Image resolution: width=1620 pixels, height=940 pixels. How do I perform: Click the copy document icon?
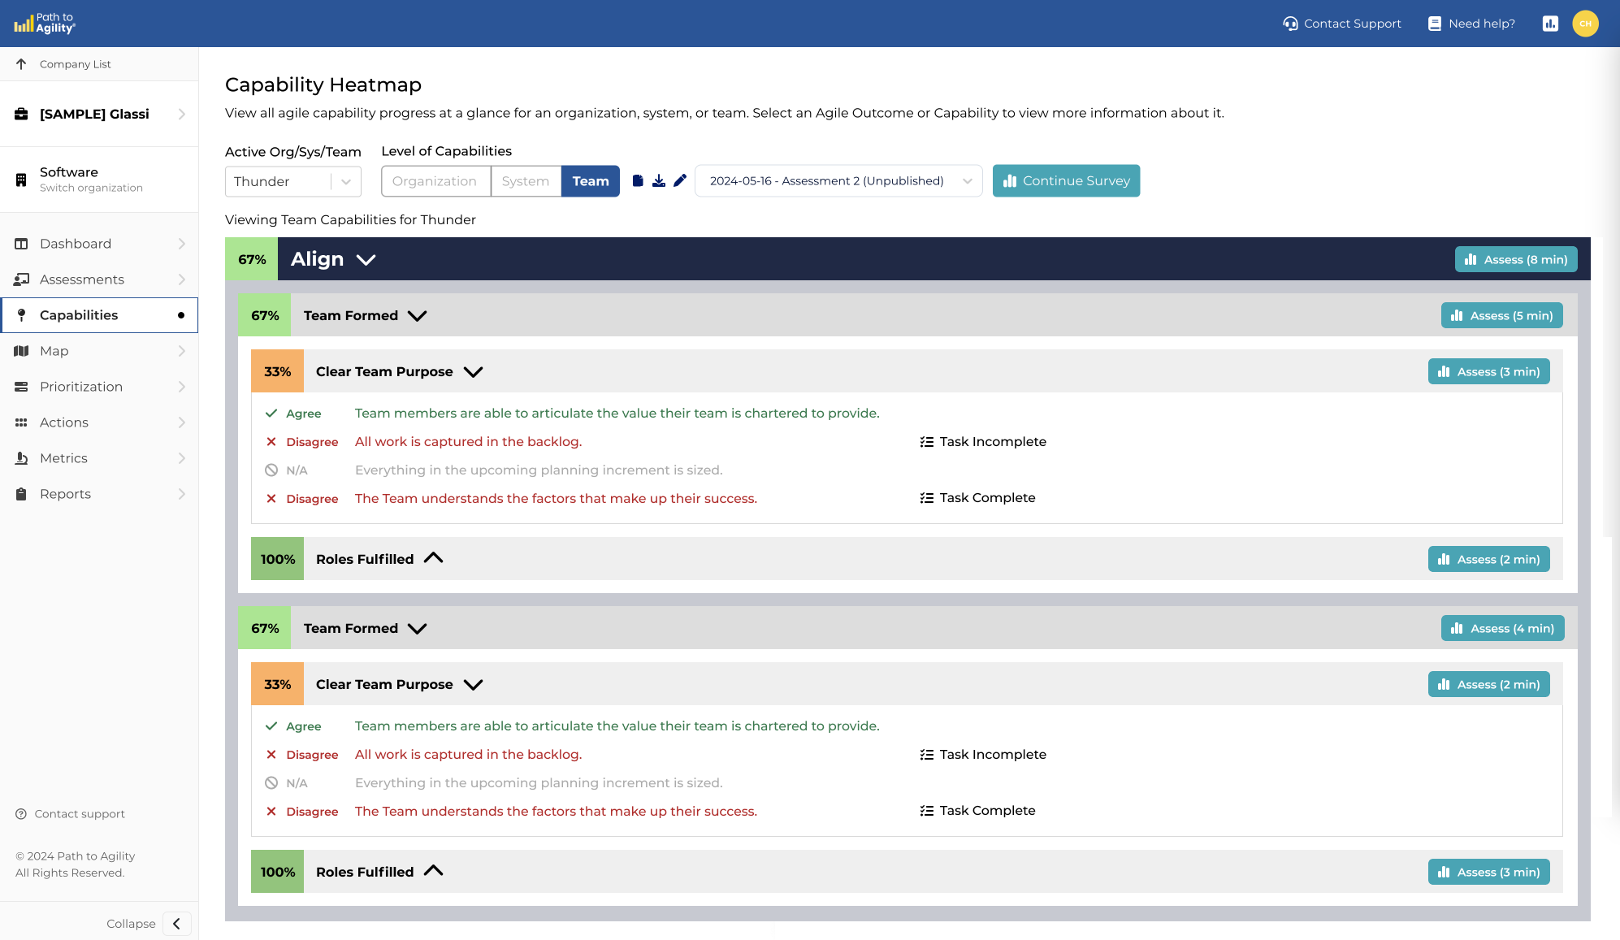click(638, 180)
